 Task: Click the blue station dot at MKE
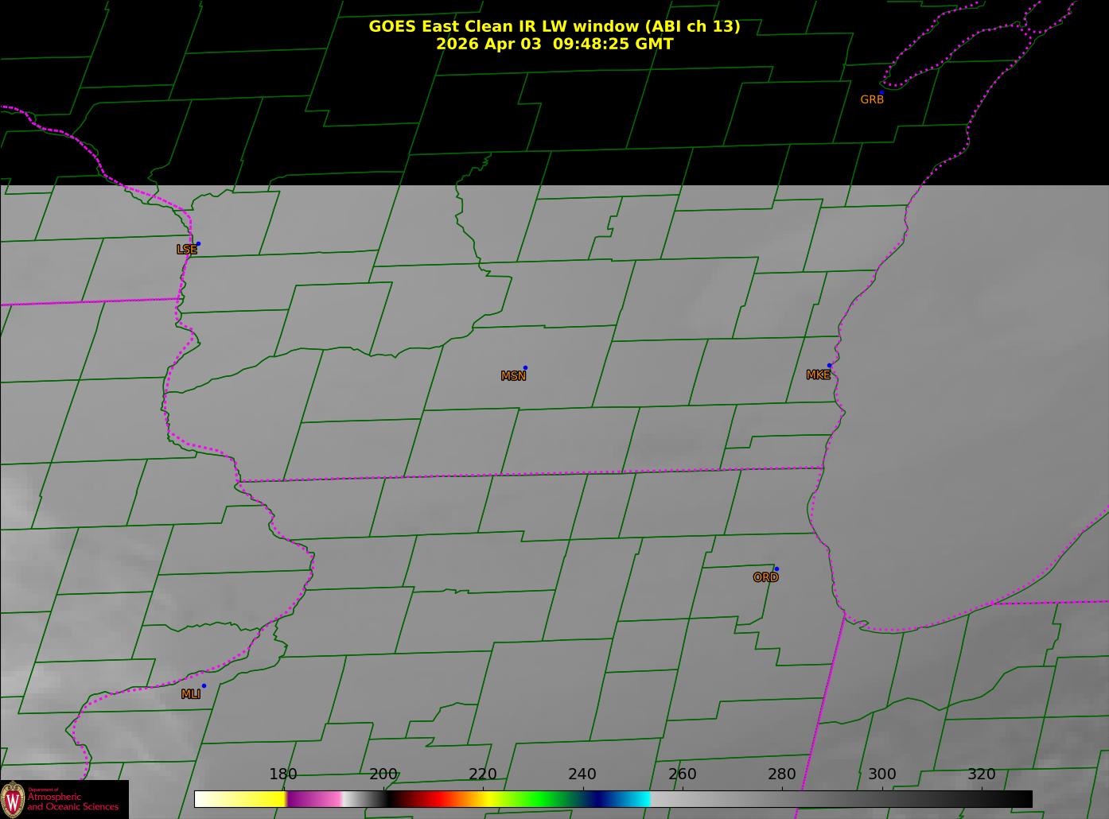point(829,366)
